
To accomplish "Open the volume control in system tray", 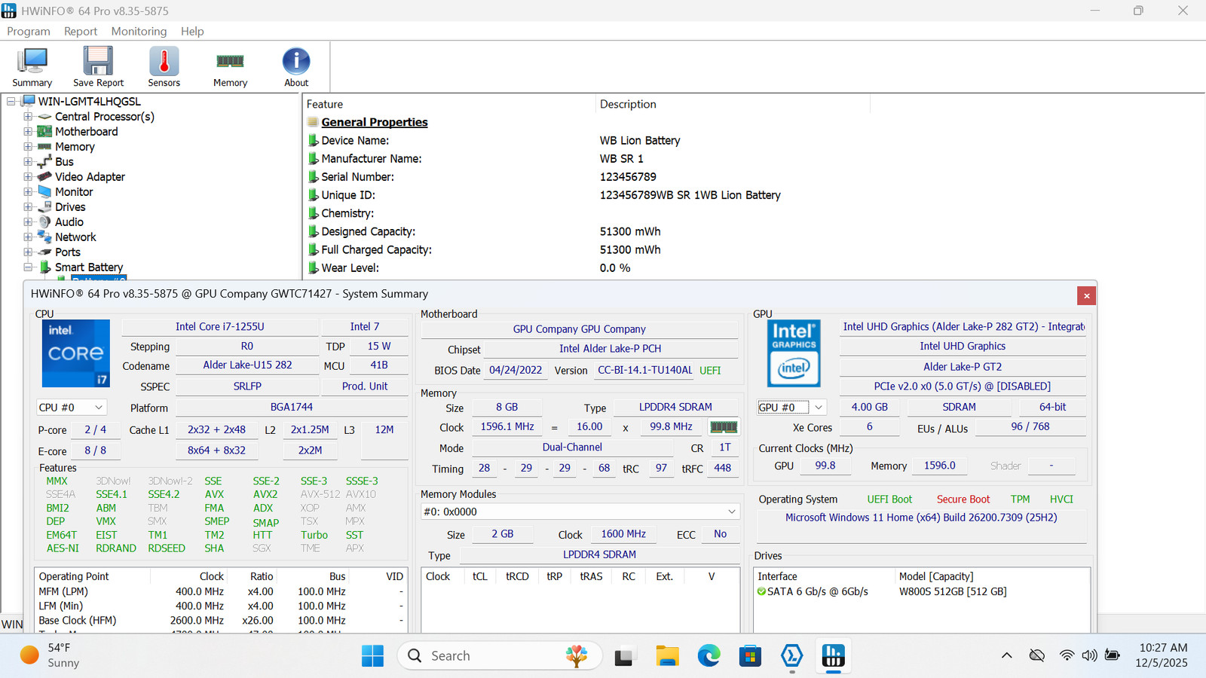I will (1089, 655).
